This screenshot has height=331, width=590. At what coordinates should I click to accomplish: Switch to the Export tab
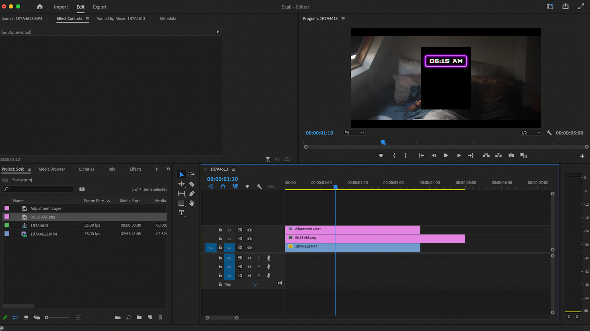point(100,7)
